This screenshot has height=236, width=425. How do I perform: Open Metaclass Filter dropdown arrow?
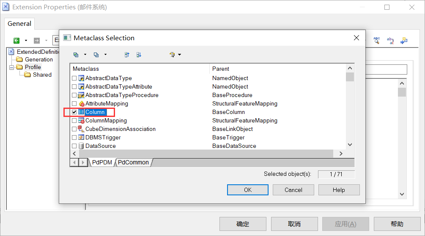[179, 55]
